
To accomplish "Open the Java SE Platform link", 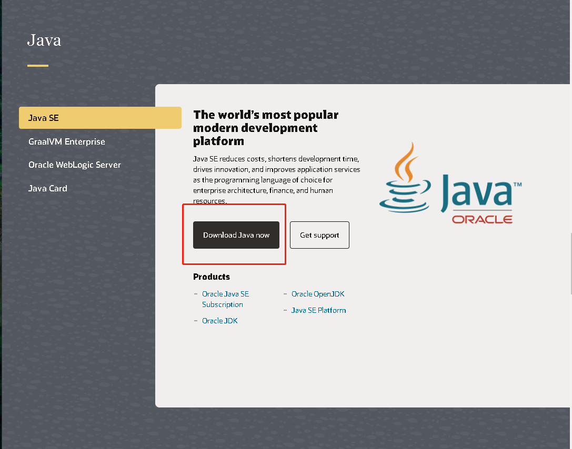I will point(318,310).
